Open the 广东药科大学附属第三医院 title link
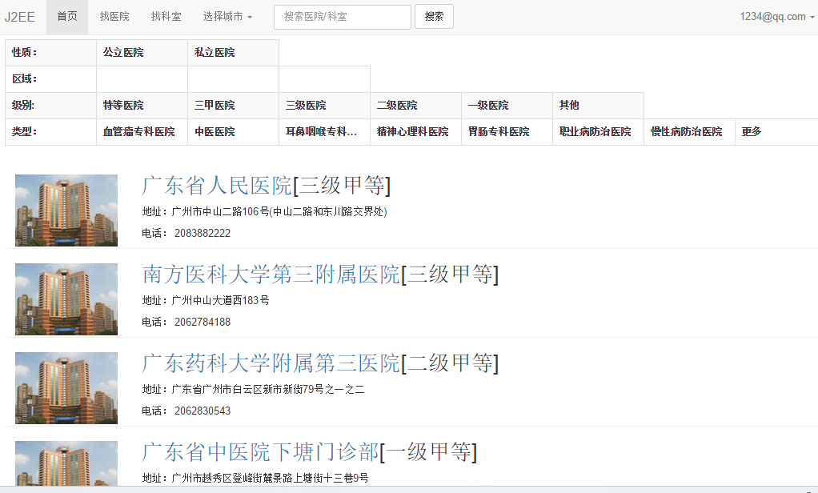818x493 pixels. [x=271, y=363]
